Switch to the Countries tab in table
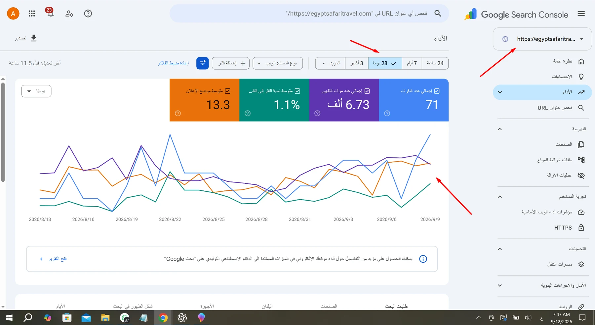The height and width of the screenshot is (325, 595). click(267, 306)
